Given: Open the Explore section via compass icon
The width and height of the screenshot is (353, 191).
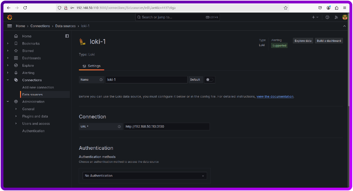Looking at the screenshot, I should click(16, 65).
